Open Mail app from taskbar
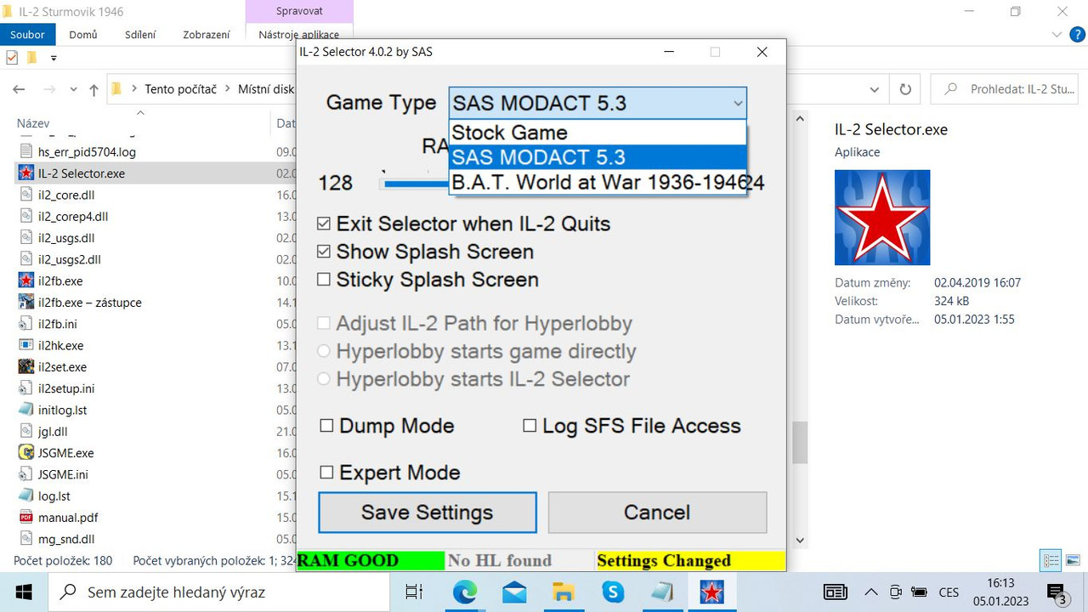Viewport: 1088px width, 612px height. click(513, 592)
